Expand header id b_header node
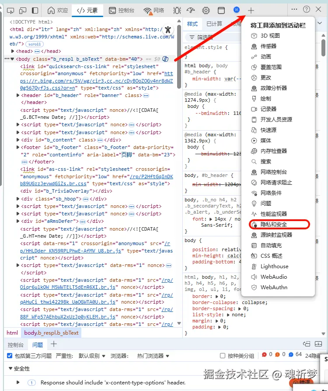The width and height of the screenshot is (328, 391). coord(18,95)
